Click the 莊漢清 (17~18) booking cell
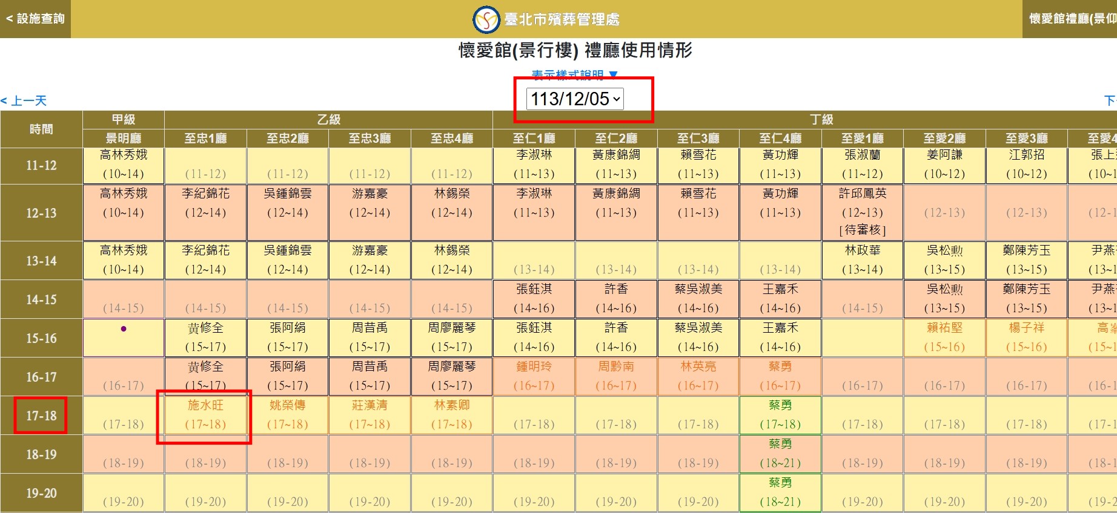Screen dimensions: 1117x513 click(x=370, y=415)
